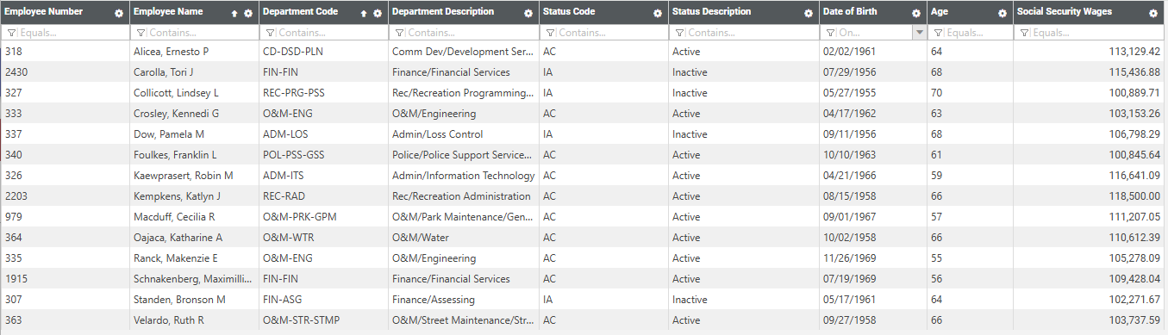
Task: Open Age column settings gear
Action: 1002,13
